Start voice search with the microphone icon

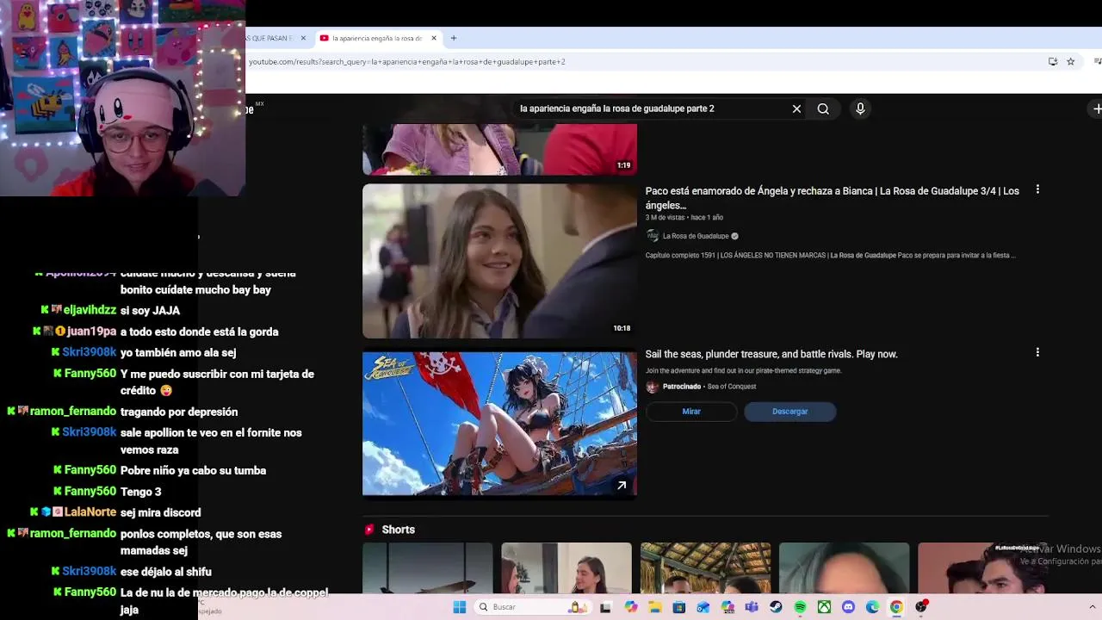point(860,108)
